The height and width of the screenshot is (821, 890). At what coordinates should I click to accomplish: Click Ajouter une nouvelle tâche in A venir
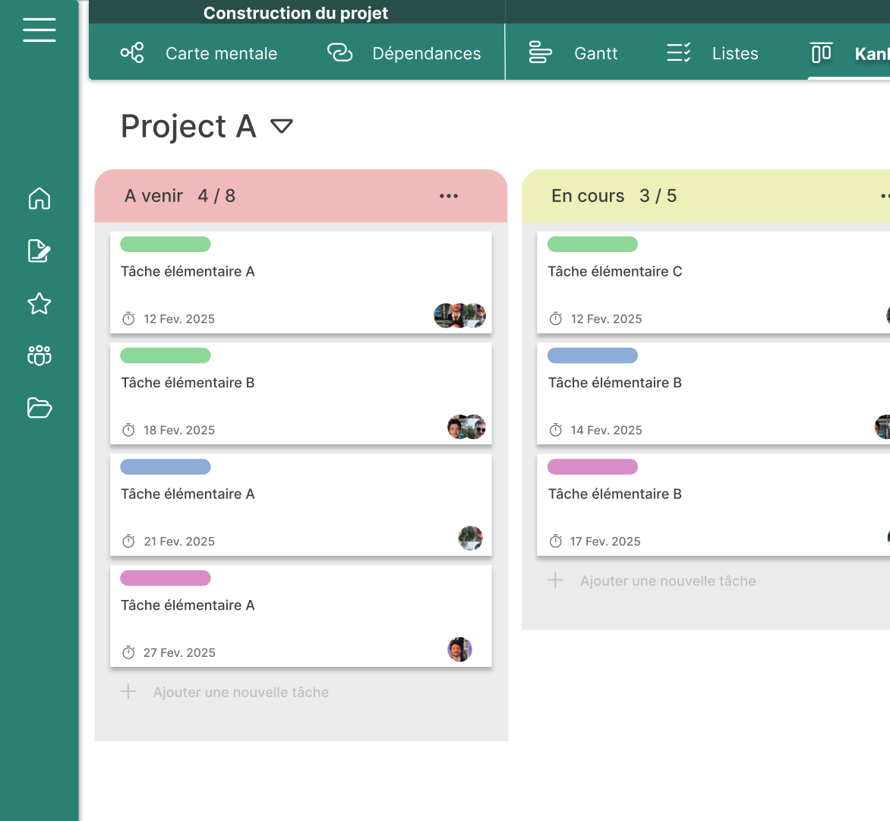pyautogui.click(x=241, y=692)
